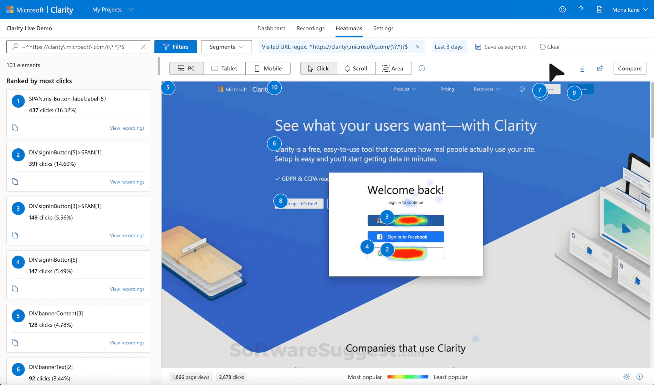Open the help question mark icon
The image size is (654, 385).
click(x=581, y=10)
